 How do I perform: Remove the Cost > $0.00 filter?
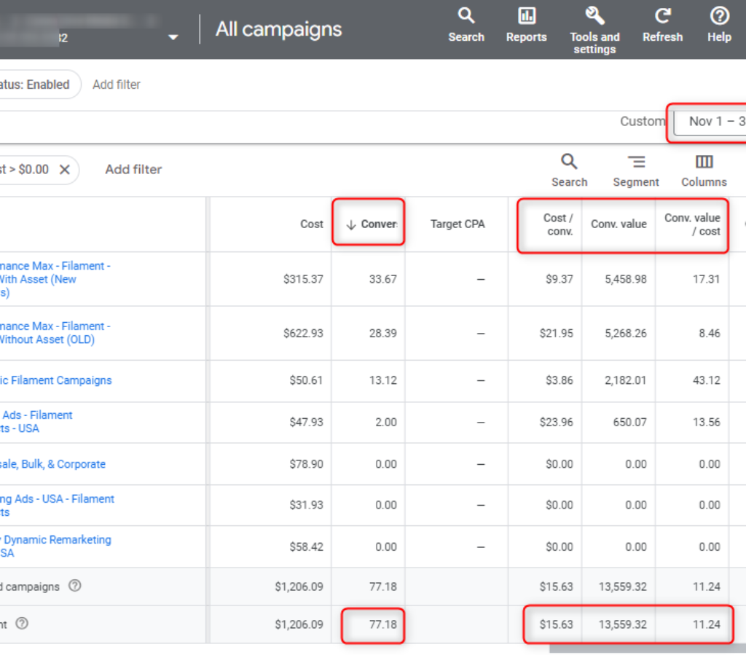[x=64, y=170]
